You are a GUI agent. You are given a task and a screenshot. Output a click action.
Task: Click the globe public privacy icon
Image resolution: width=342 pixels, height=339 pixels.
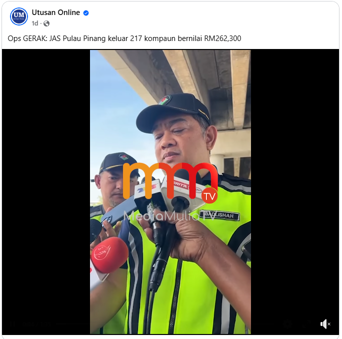tap(46, 23)
